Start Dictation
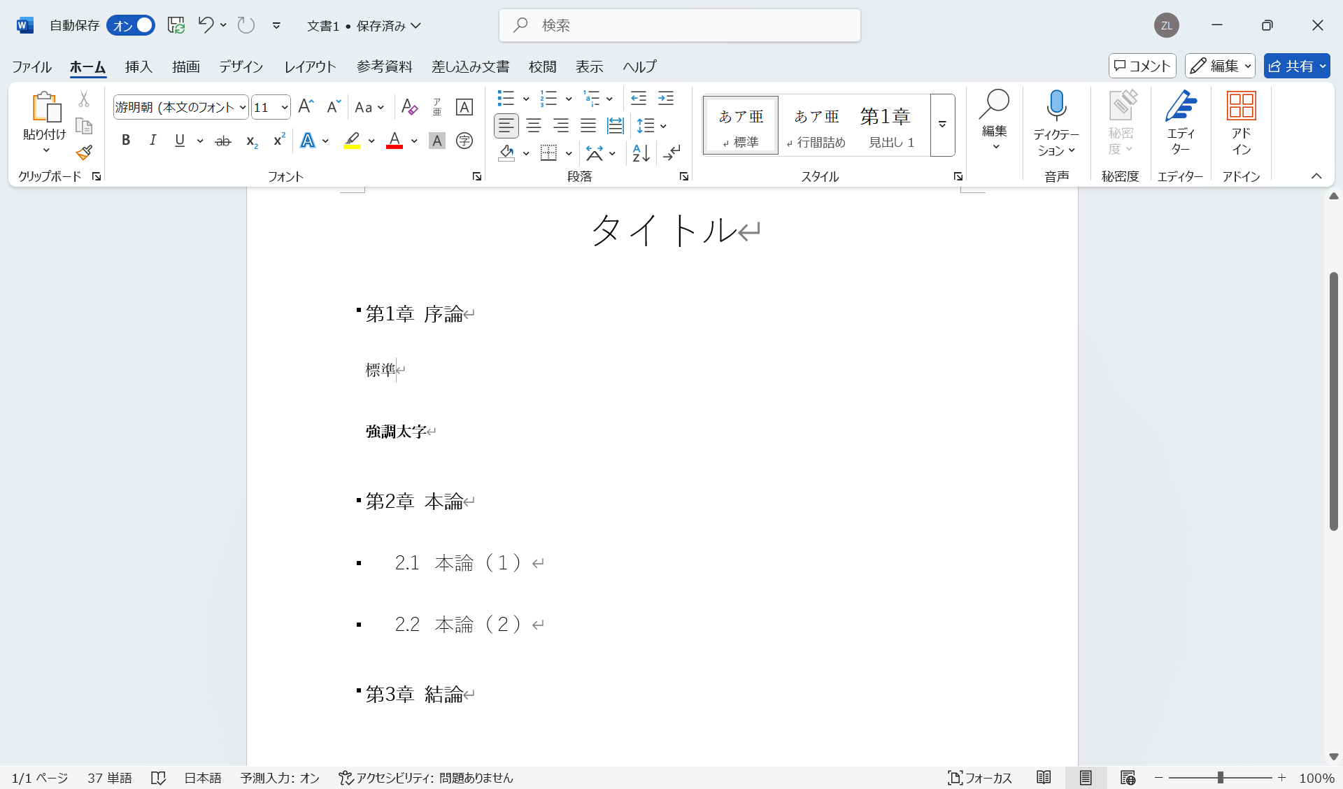 click(1056, 119)
